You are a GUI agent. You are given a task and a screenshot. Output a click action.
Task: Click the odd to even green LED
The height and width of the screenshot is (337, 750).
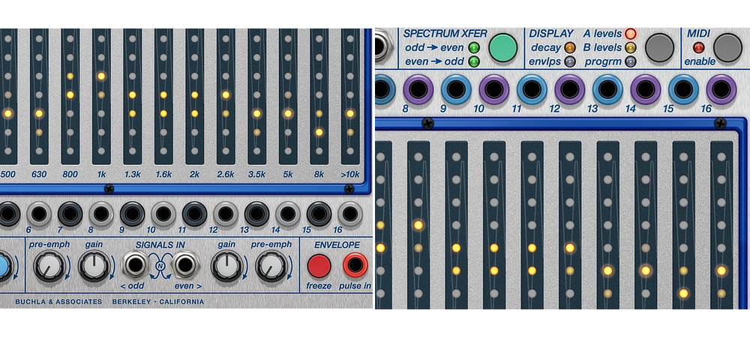tap(473, 48)
